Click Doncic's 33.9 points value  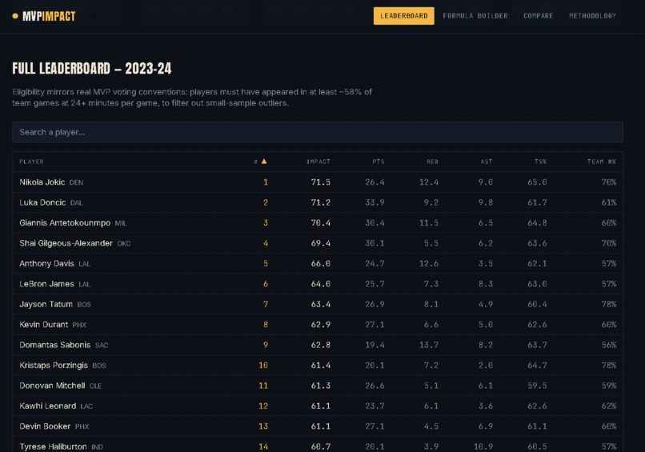(375, 202)
